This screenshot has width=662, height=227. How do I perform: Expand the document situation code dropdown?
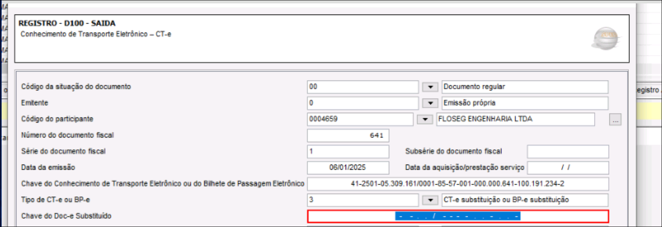click(430, 87)
